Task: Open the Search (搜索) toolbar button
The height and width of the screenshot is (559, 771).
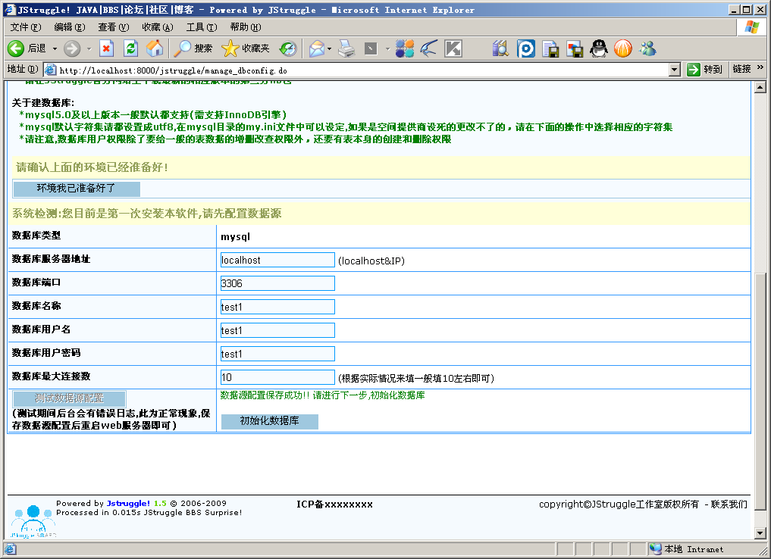Action: tap(193, 48)
